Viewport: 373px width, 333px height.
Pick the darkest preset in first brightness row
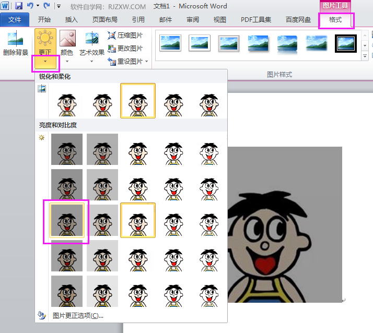[67, 149]
